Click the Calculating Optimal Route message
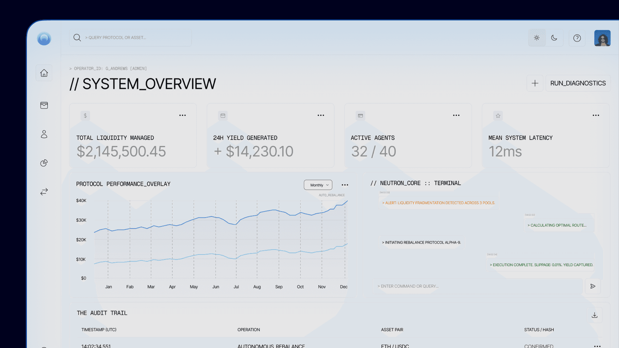619x348 pixels. (559, 225)
